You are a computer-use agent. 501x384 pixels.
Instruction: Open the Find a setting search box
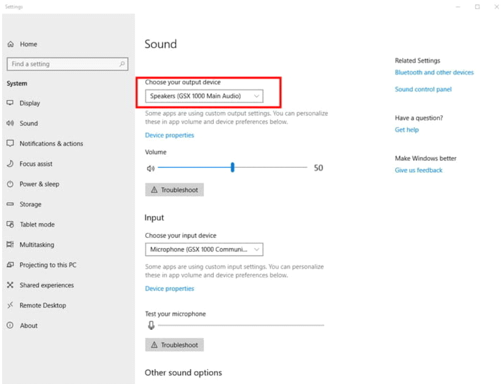tap(67, 64)
